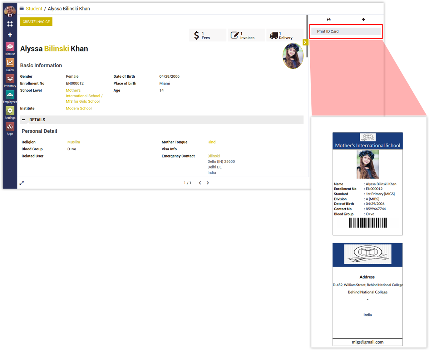Click the CREATE INVOICE button
Screen dimensions: 429x350
(x=36, y=22)
